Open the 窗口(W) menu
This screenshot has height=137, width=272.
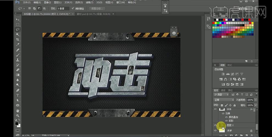(x=121, y=2)
